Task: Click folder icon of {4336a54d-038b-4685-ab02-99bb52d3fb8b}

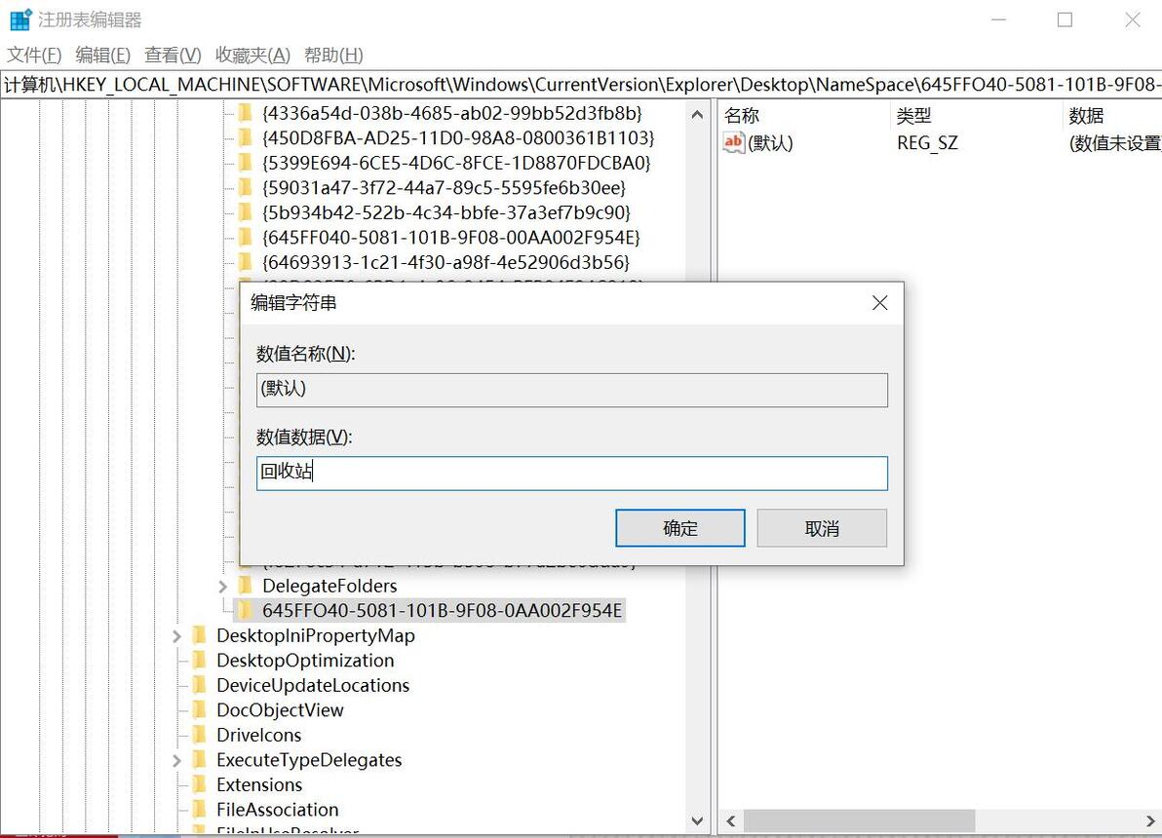Action: pyautogui.click(x=246, y=113)
